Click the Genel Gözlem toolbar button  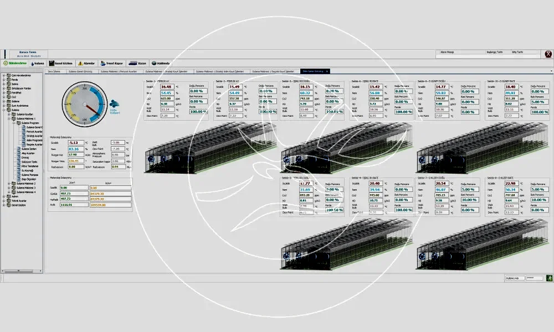tap(60, 64)
